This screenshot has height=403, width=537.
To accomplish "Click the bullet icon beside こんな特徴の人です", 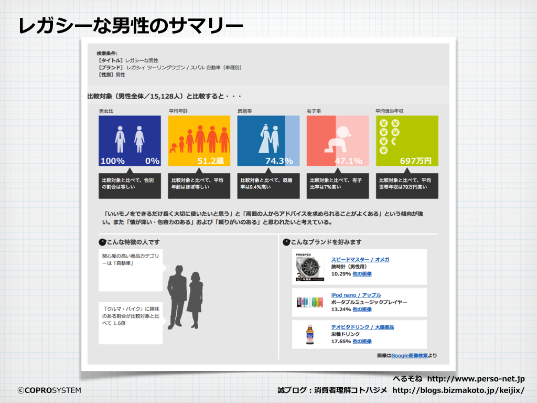I will 102,242.
